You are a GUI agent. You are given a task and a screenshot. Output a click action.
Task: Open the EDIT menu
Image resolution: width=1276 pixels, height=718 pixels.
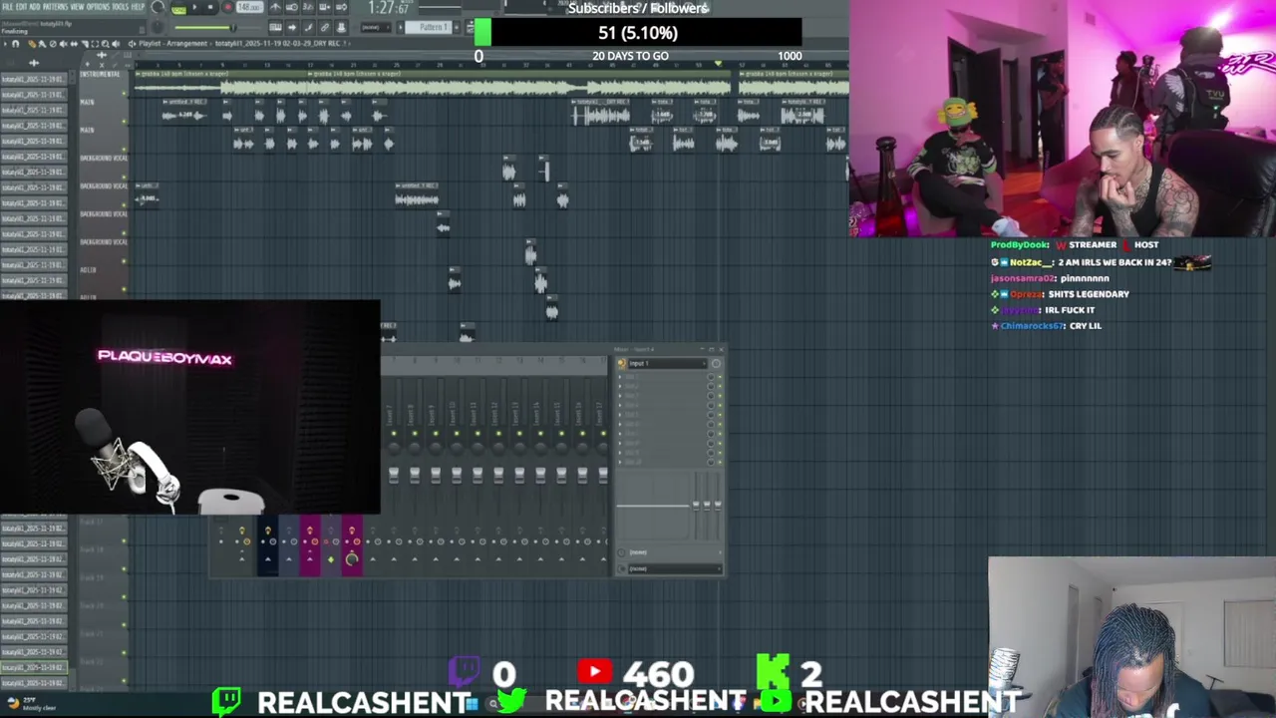click(21, 7)
